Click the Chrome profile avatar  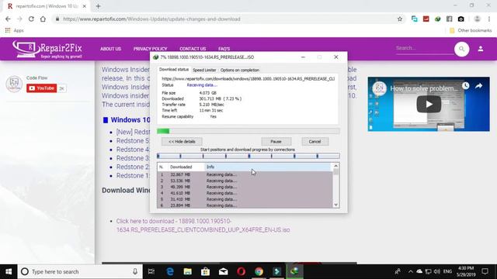[477, 19]
